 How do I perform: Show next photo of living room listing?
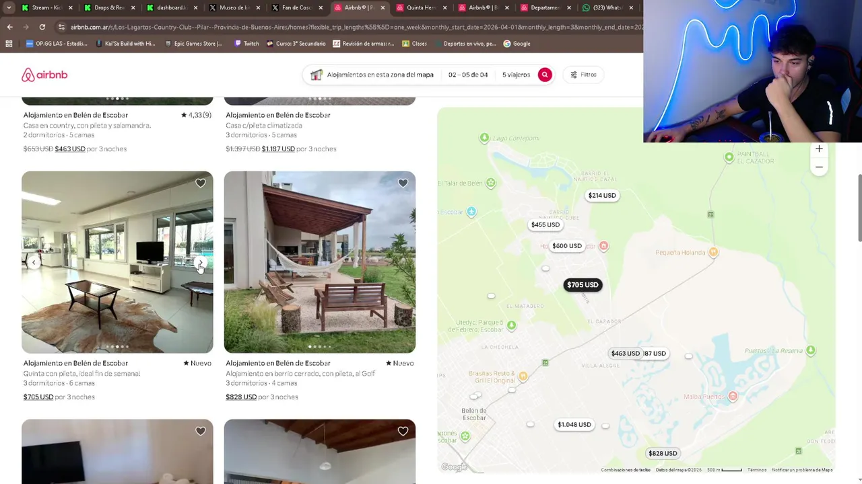[200, 263]
